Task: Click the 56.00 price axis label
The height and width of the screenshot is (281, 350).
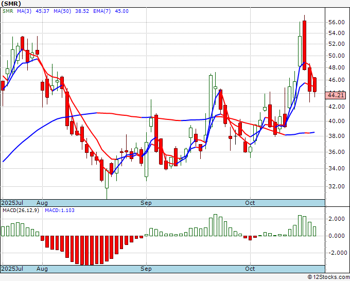Action: [x=336, y=22]
